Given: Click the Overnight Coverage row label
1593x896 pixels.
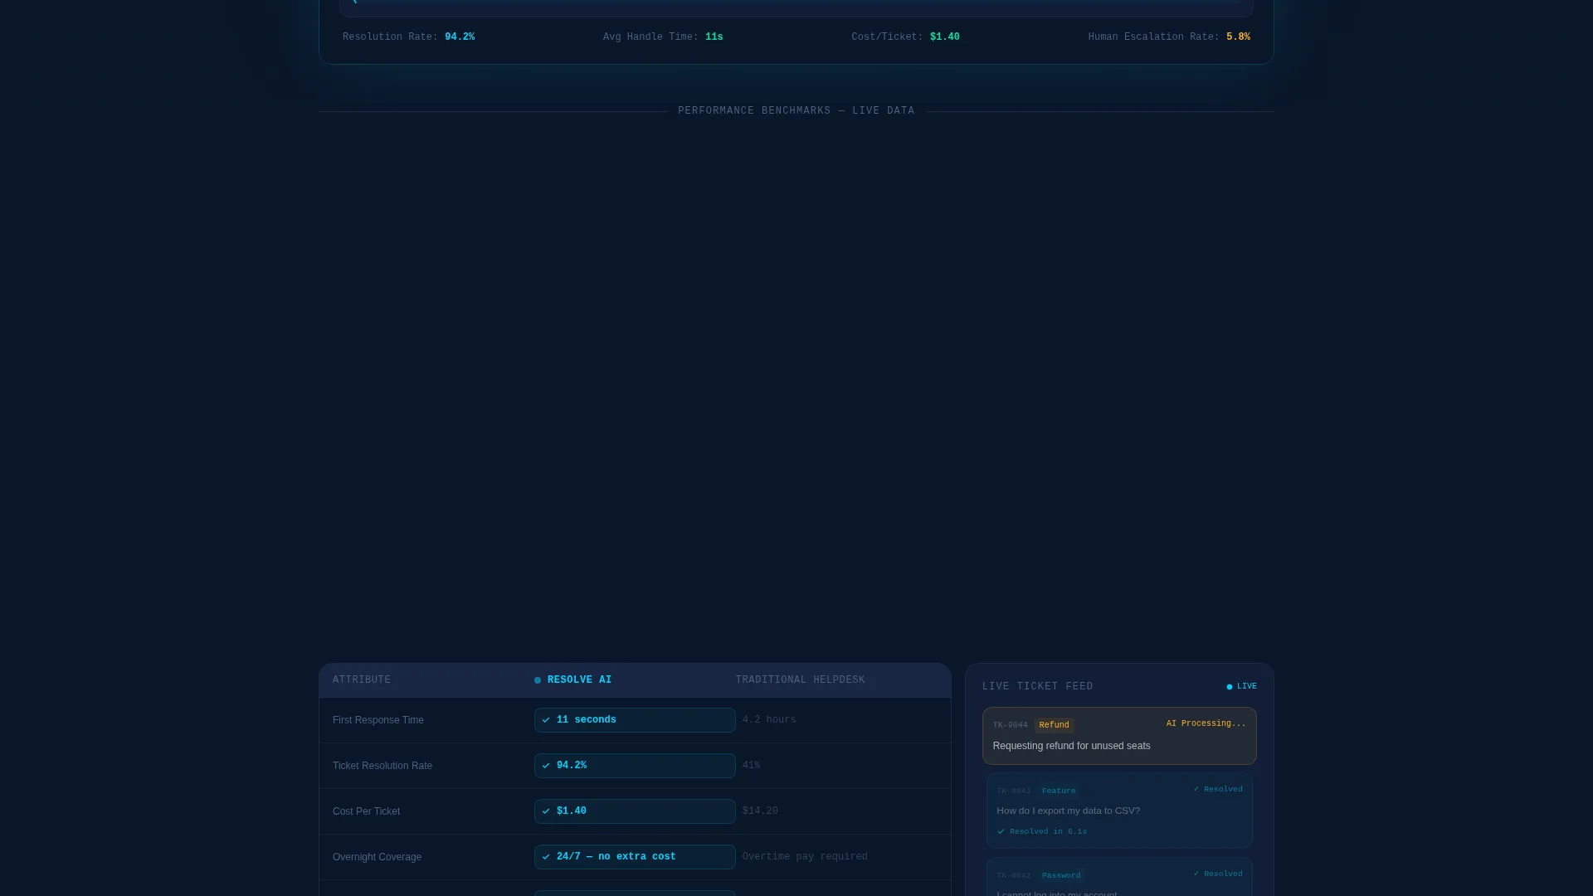Looking at the screenshot, I should [x=377, y=857].
